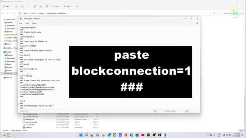The height and width of the screenshot is (138, 246).
Task: Open Task View icon on taskbar
Action: 92,135
